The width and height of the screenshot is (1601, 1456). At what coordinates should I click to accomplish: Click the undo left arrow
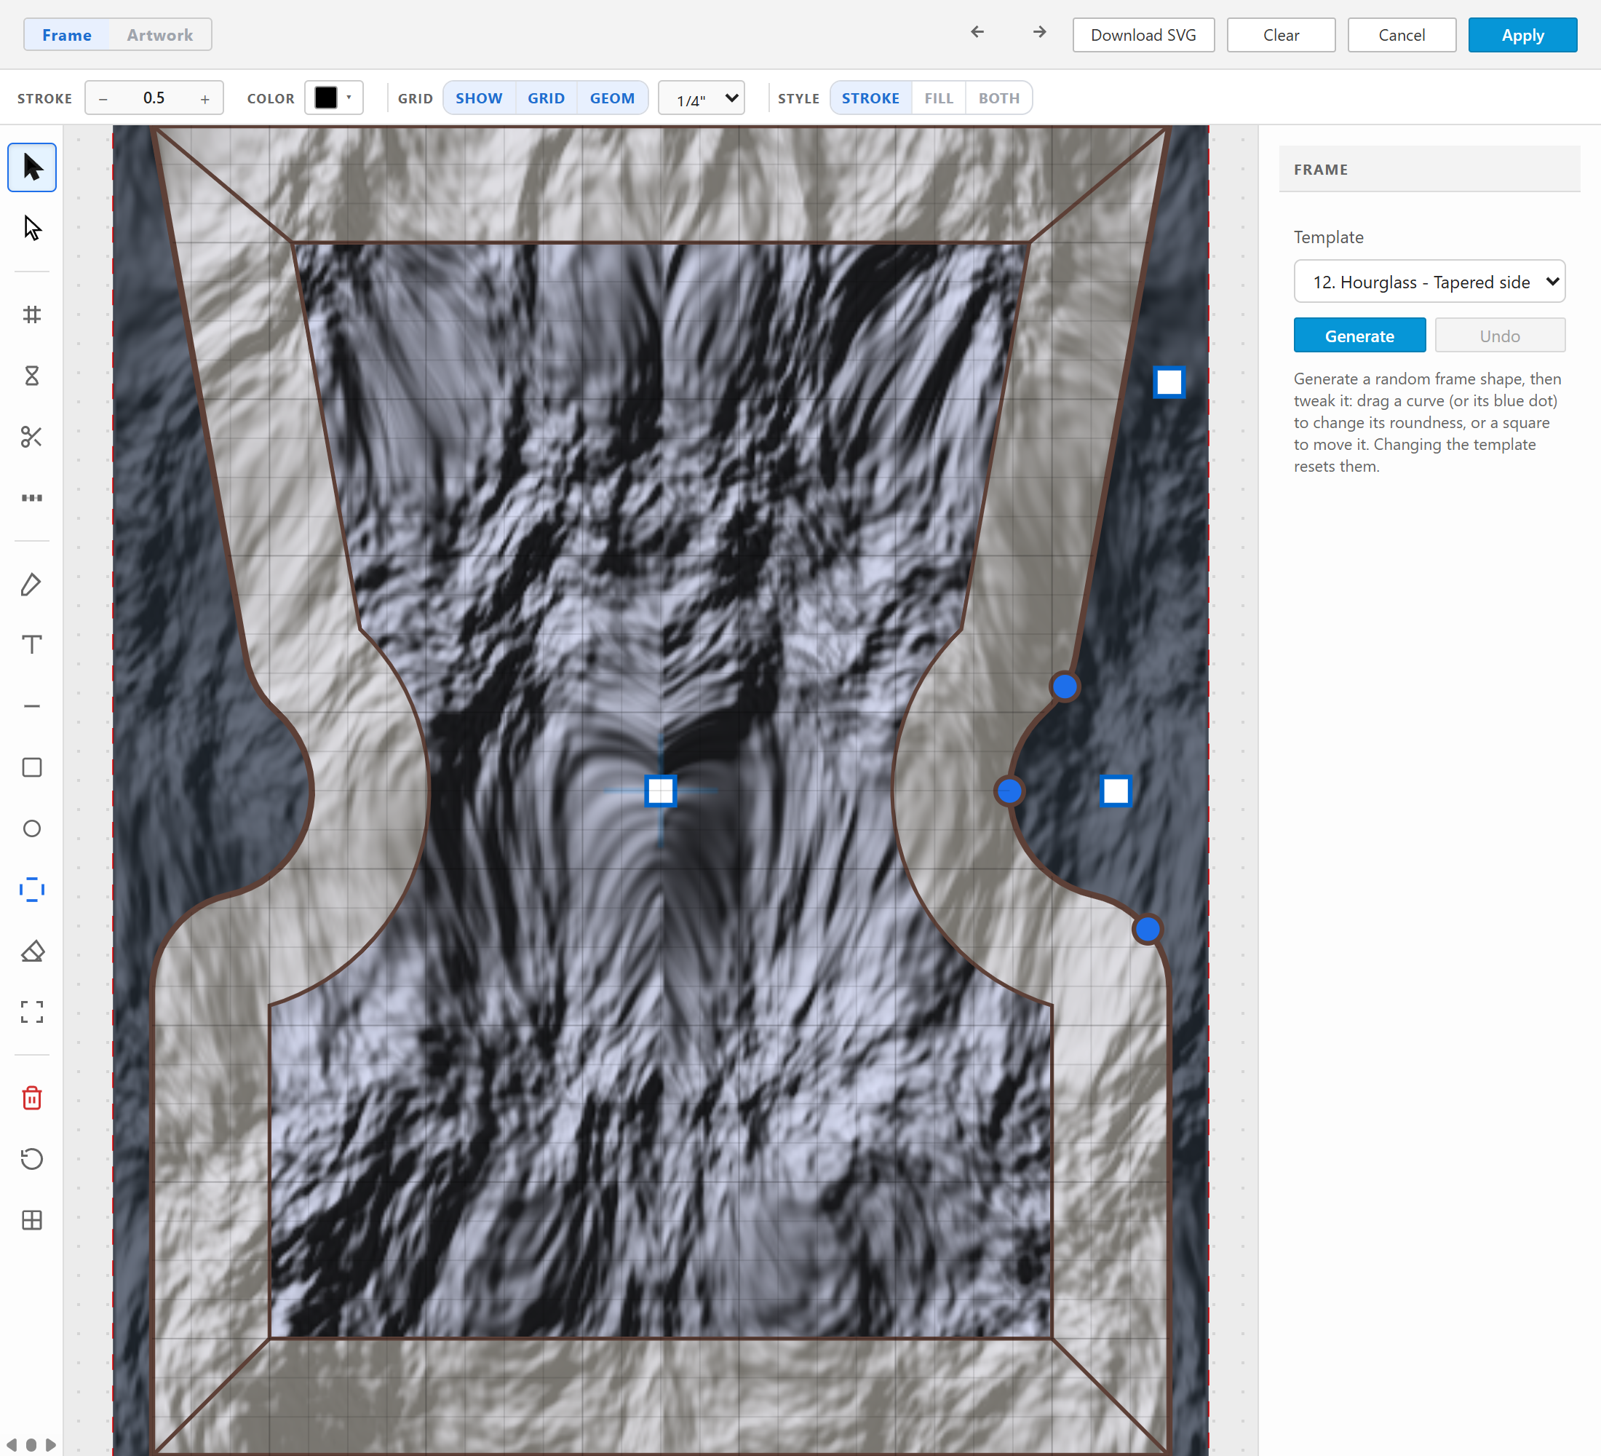[x=977, y=32]
